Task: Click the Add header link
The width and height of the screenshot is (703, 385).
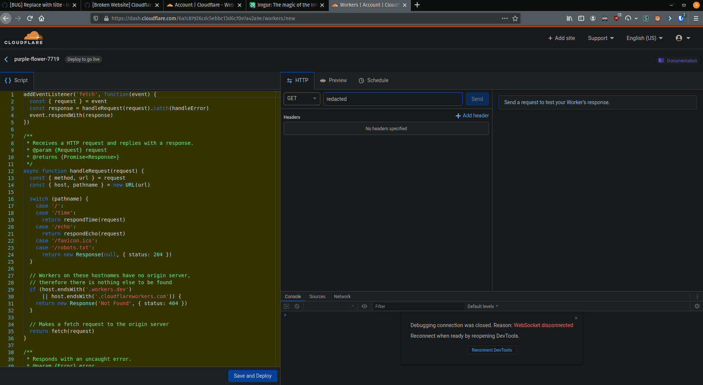Action: (472, 115)
